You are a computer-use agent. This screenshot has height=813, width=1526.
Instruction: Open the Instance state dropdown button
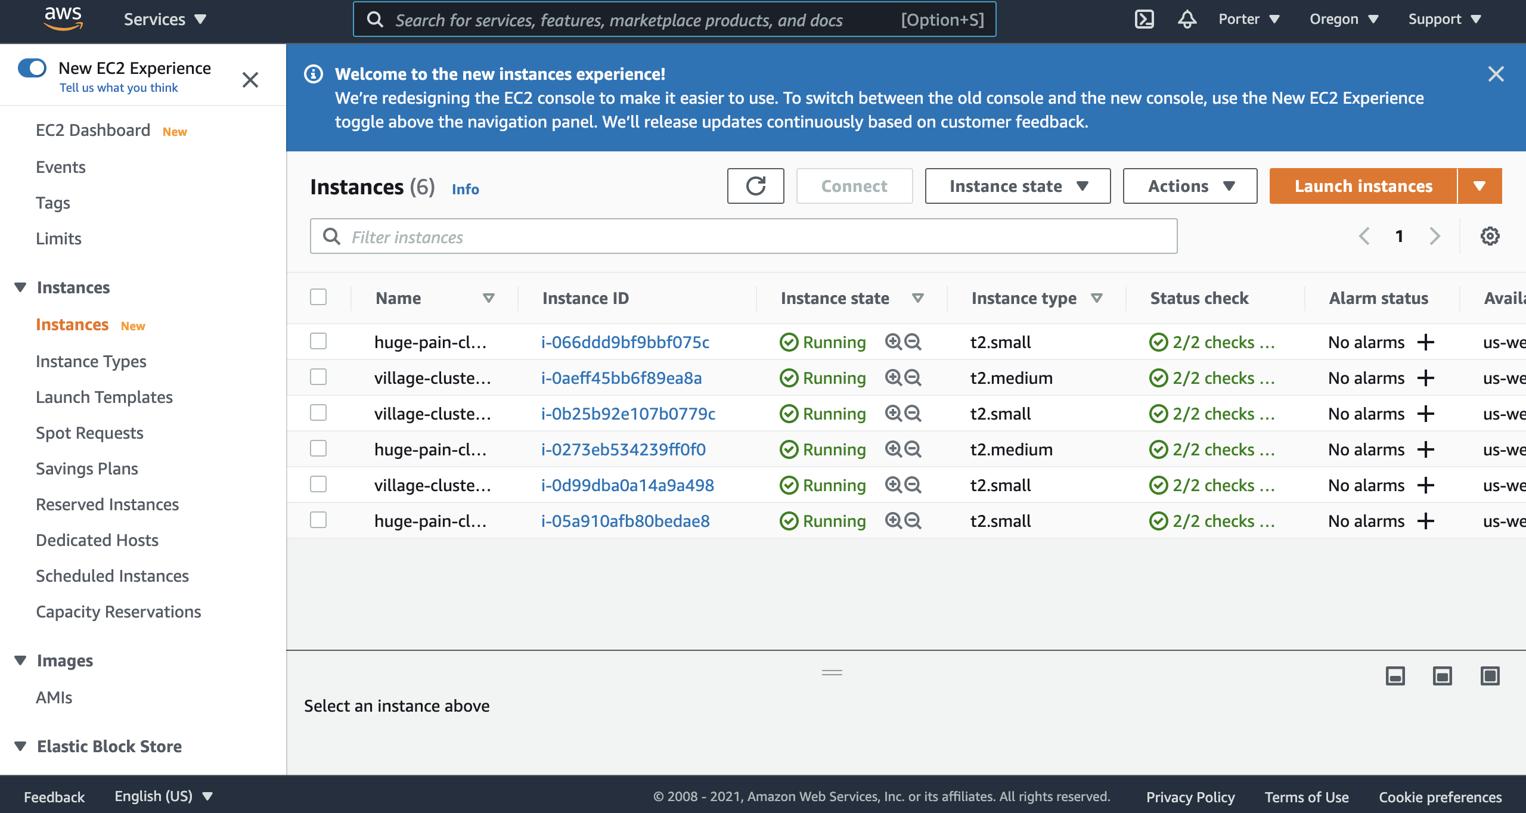click(1018, 186)
